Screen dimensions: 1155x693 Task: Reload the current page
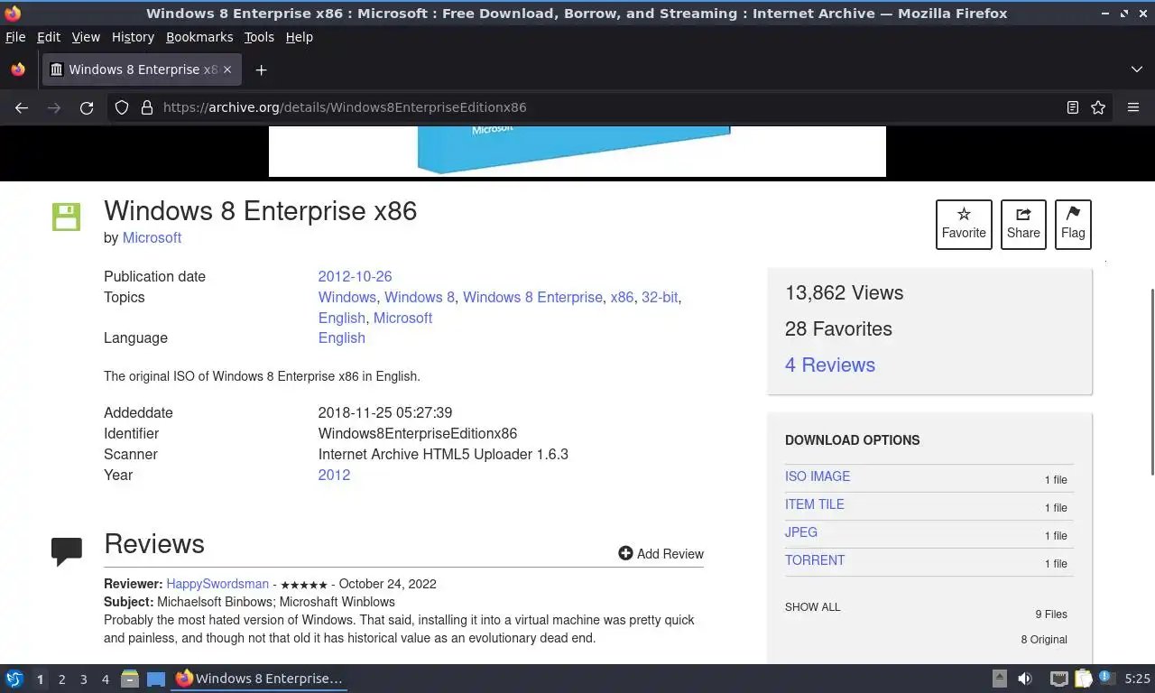[87, 107]
